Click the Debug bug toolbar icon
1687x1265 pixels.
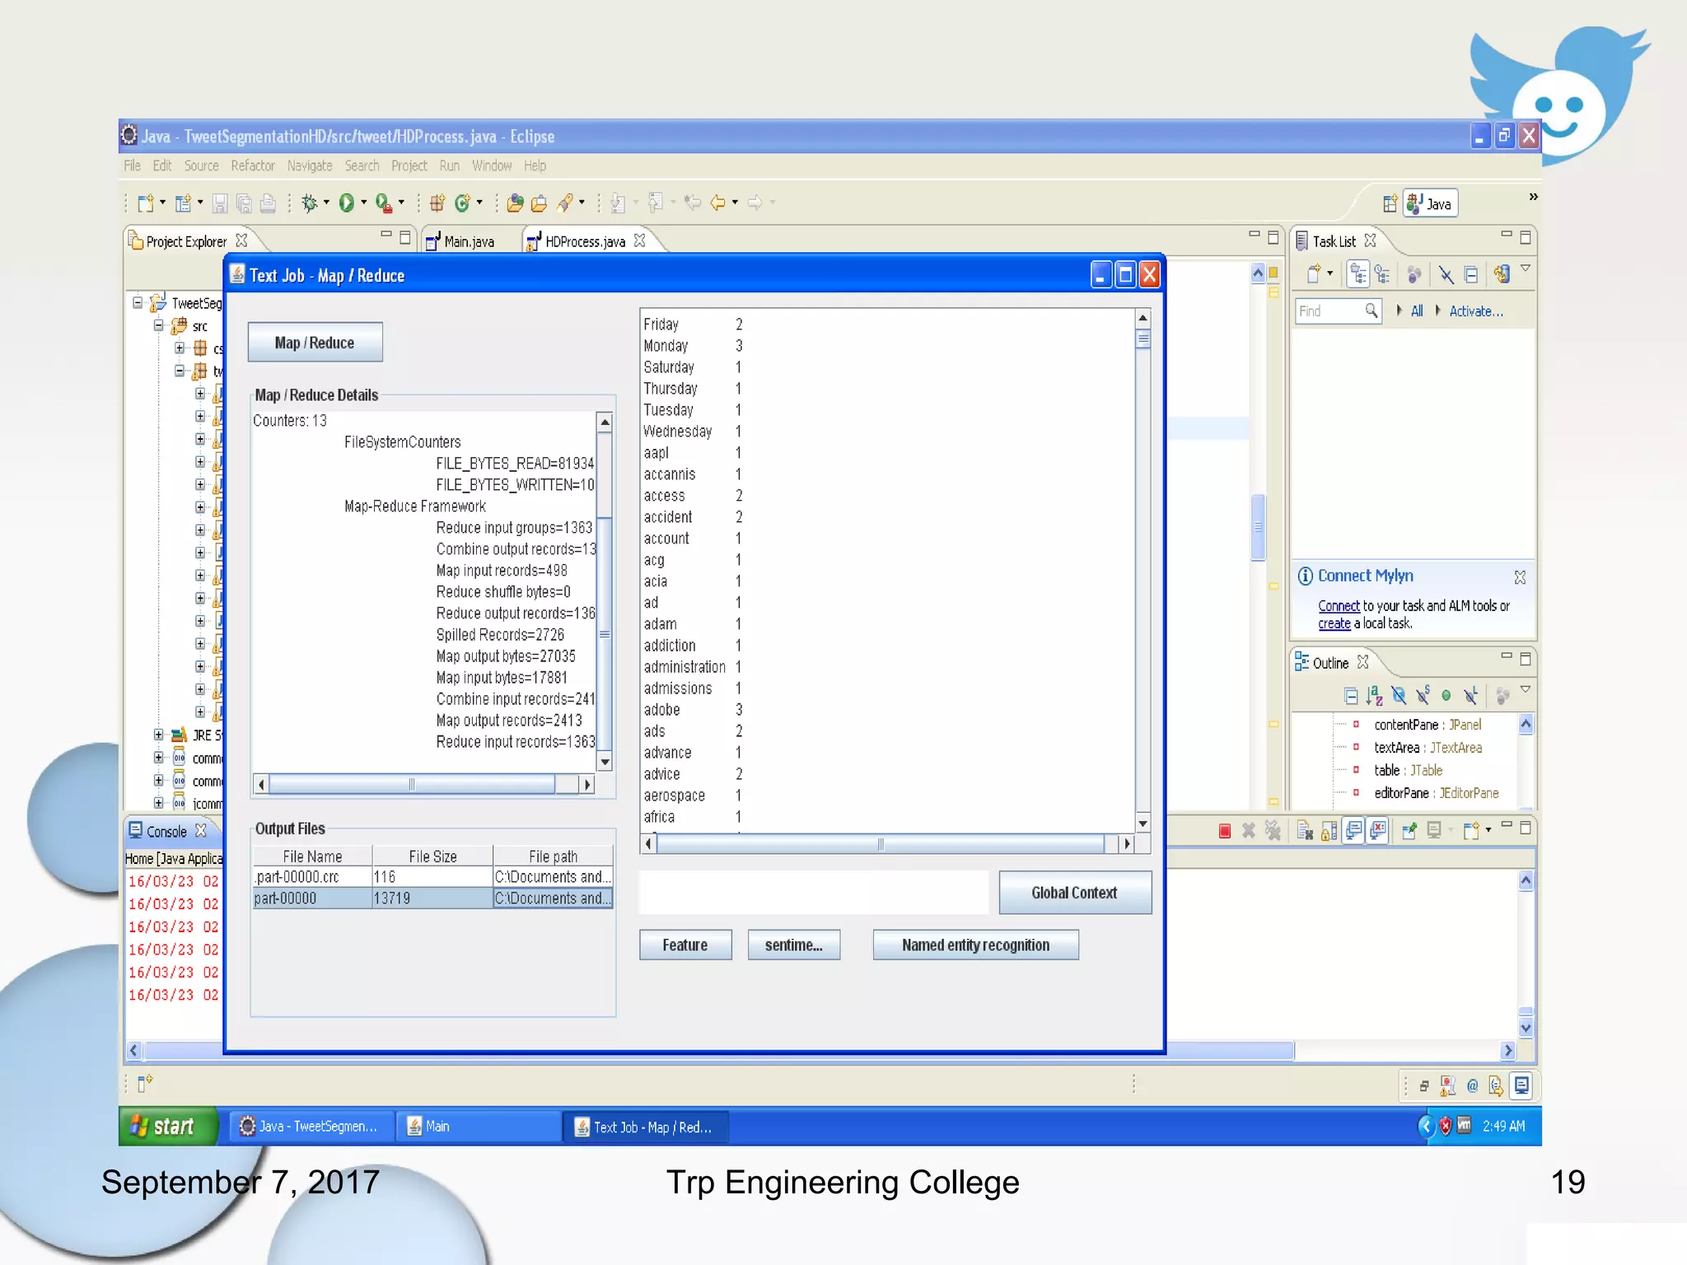click(309, 203)
